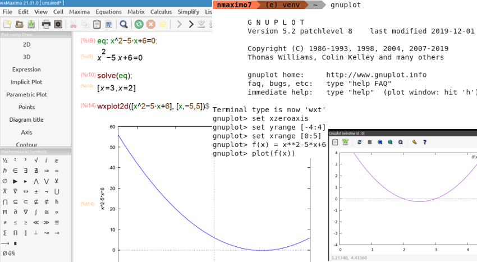Open the Edit menu
The height and width of the screenshot is (262, 477).
23,12
